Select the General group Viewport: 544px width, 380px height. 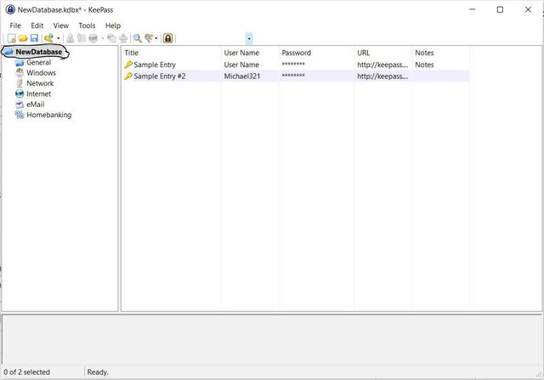point(38,62)
